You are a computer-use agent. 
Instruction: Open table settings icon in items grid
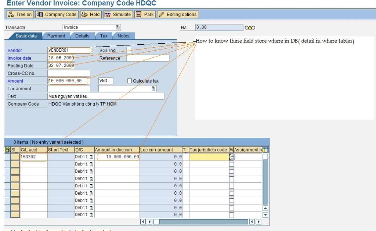266,150
